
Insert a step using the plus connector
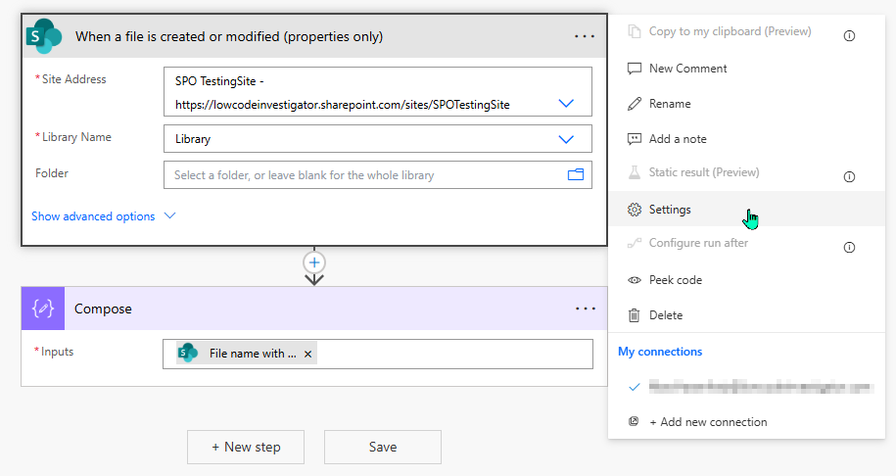(314, 262)
